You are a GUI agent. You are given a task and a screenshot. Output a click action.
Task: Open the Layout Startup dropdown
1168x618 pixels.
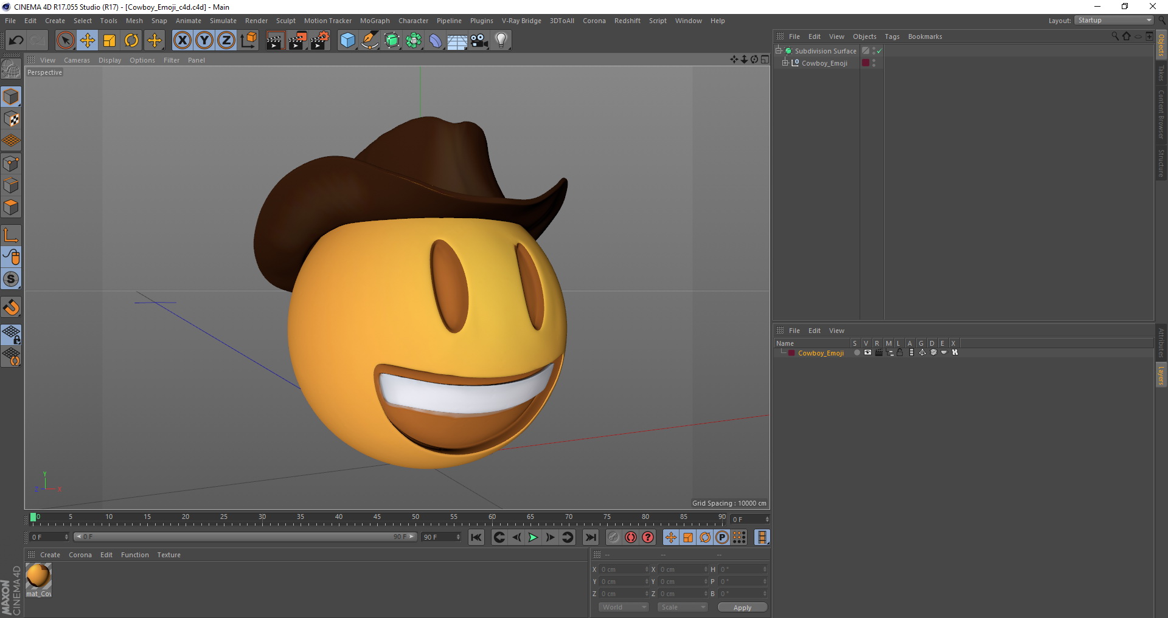1114,20
